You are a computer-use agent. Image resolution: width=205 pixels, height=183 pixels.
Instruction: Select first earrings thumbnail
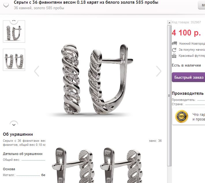(x=14, y=31)
